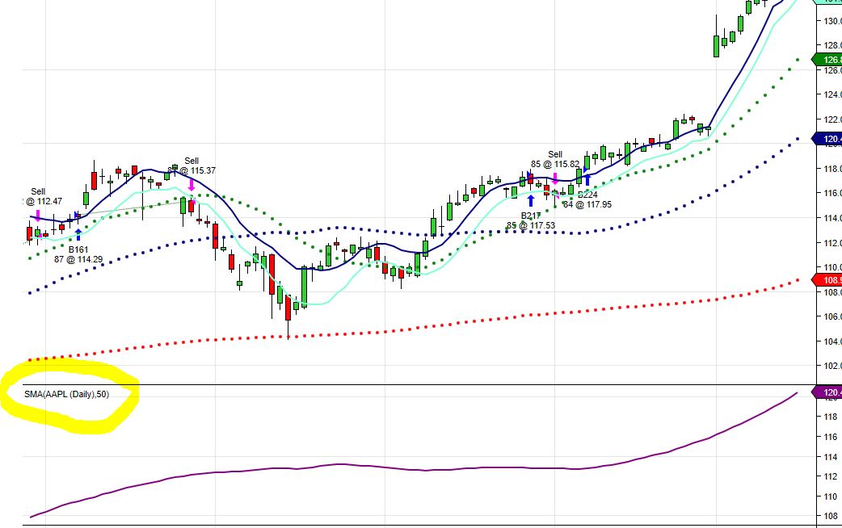The height and width of the screenshot is (528, 842).
Task: Click the blue buy arrow above B161
Action: [x=78, y=234]
